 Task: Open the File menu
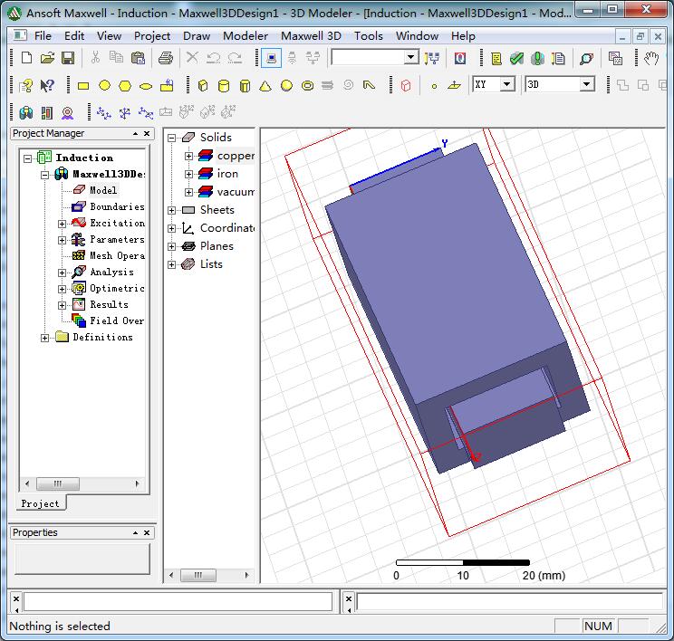(x=43, y=36)
